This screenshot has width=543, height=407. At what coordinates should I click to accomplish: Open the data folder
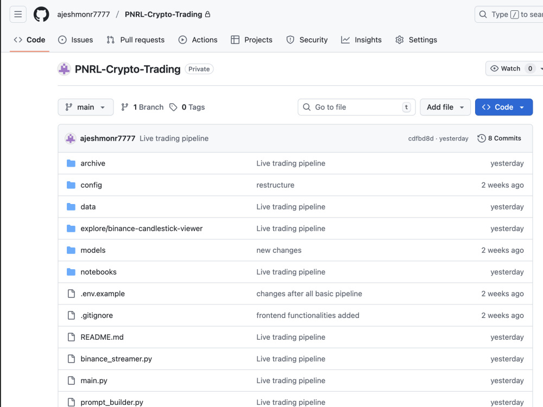click(88, 207)
